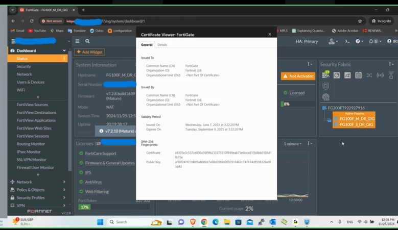
Task: Click the left sidebar scrollbar
Action: [70, 112]
